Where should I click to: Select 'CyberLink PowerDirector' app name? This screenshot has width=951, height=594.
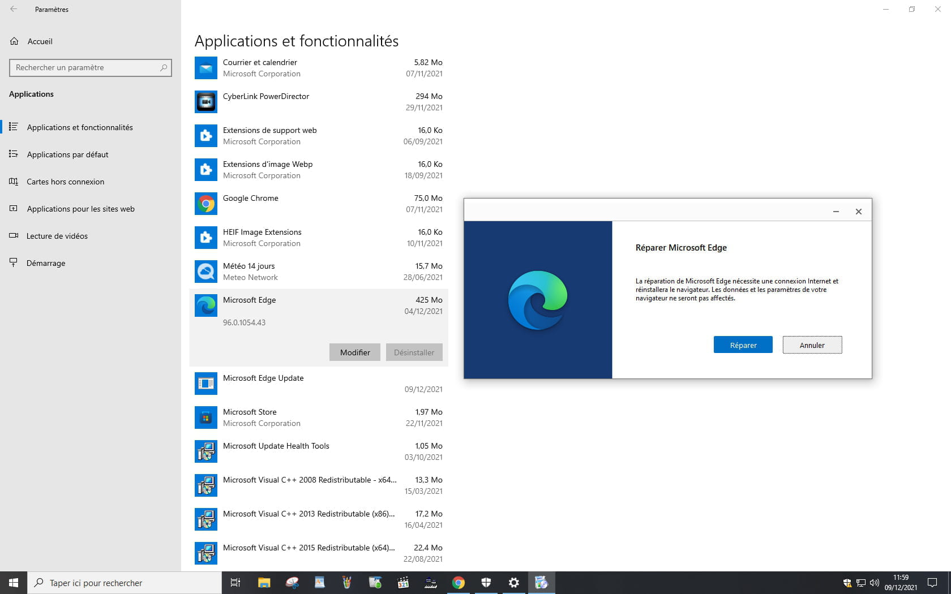tap(266, 96)
